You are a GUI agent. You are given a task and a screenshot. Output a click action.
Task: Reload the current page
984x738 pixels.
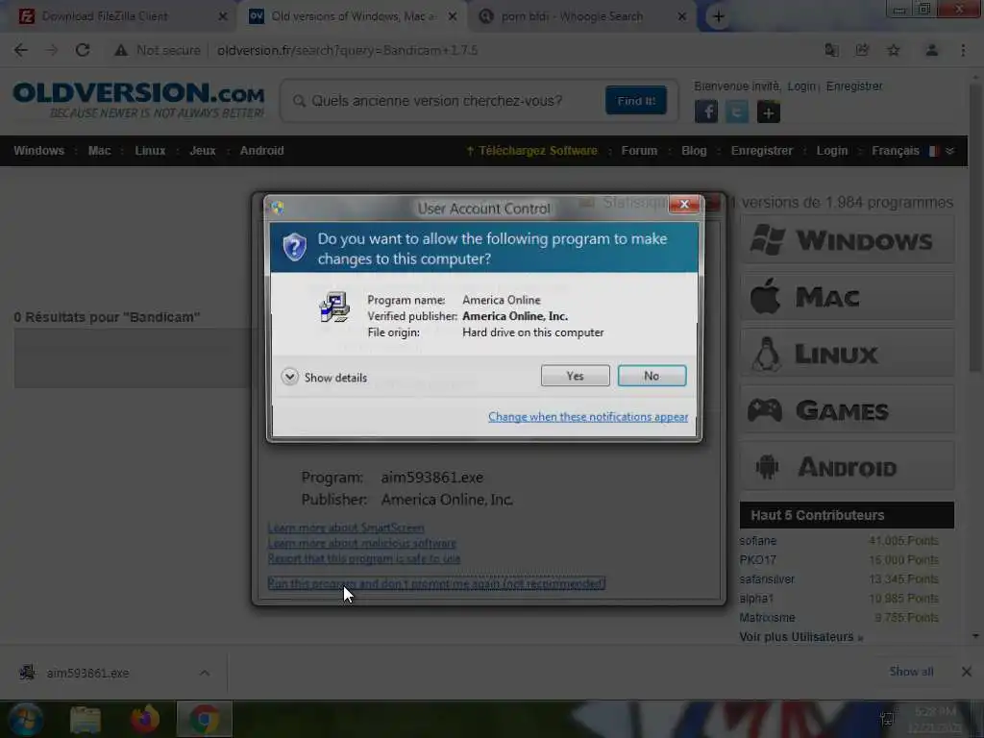tap(83, 50)
